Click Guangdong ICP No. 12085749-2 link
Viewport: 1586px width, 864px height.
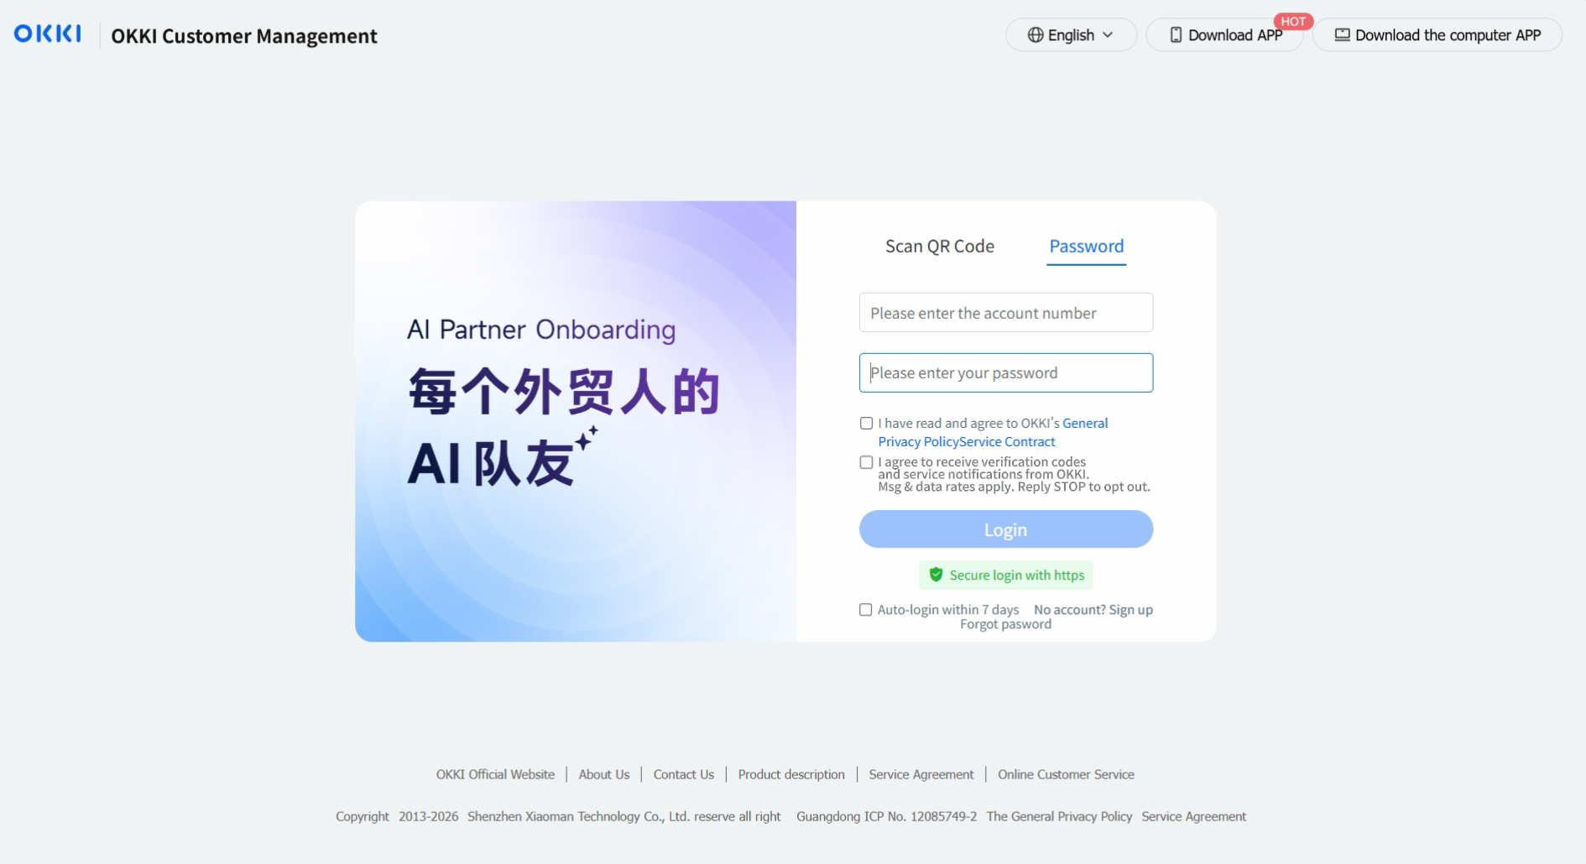(x=886, y=816)
